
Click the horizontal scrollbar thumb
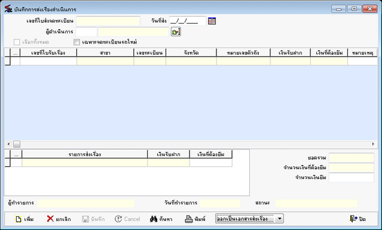click(x=17, y=144)
